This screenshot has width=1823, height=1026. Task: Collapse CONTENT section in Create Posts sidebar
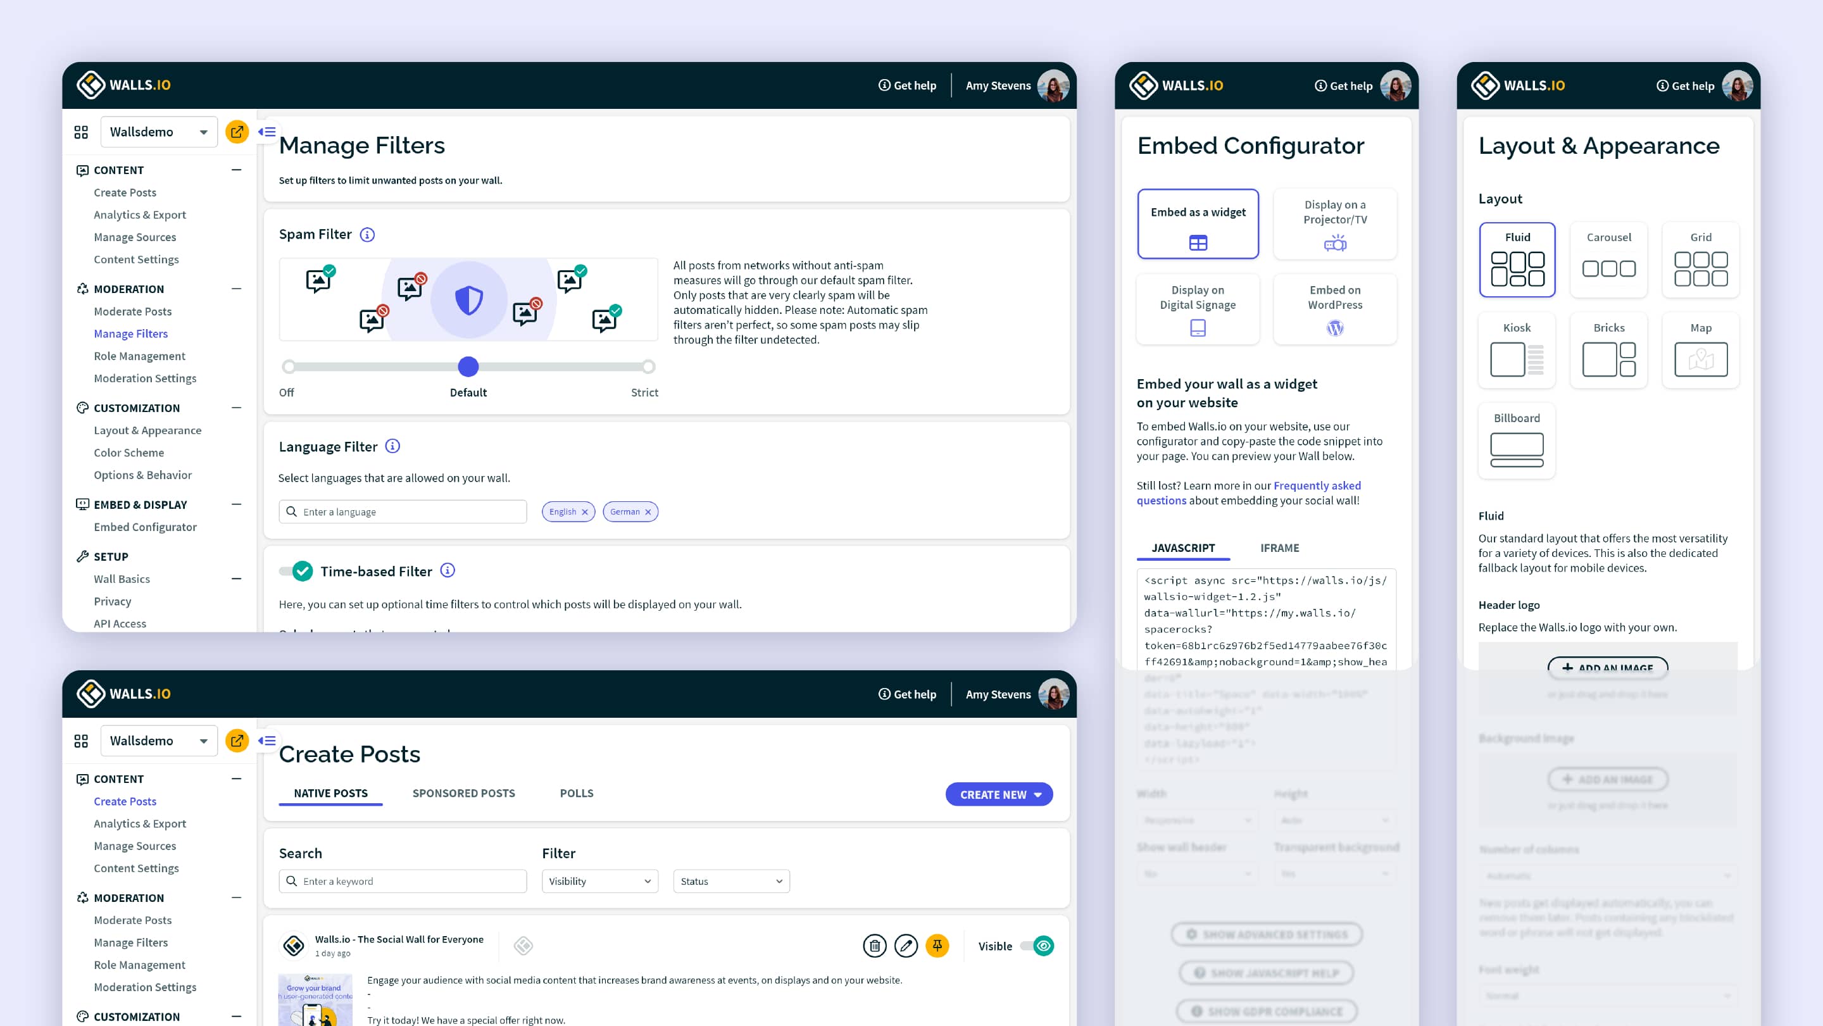click(x=236, y=779)
